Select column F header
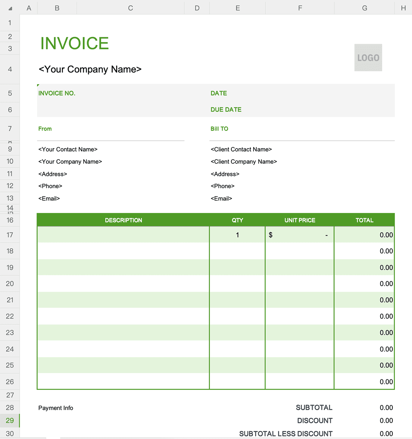Image resolution: width=412 pixels, height=439 pixels. pyautogui.click(x=300, y=8)
